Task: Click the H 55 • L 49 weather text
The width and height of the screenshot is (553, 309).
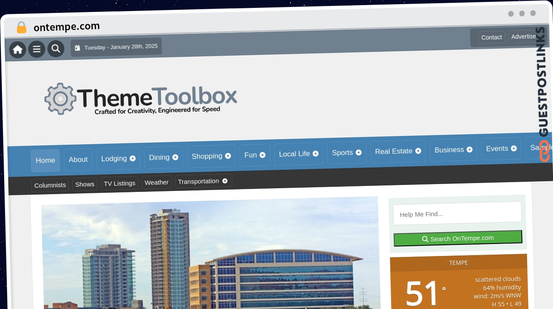Action: click(506, 304)
